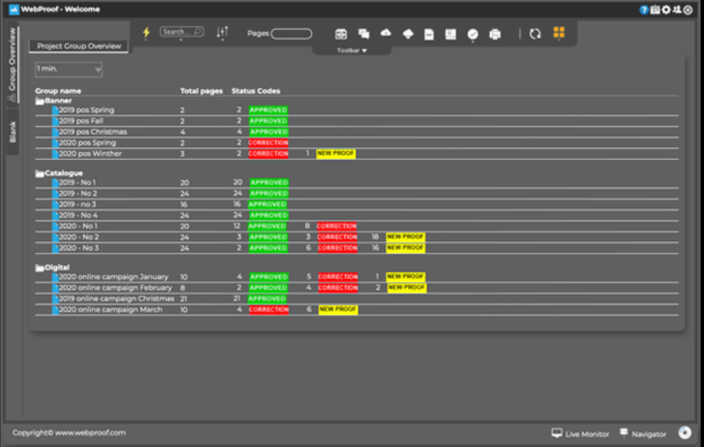The width and height of the screenshot is (704, 447).
Task: Click CORRECTION status of 2020 pos Spring
Action: (x=268, y=143)
